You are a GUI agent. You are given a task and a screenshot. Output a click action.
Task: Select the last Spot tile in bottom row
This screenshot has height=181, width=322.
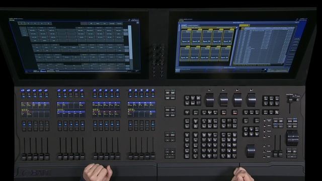[x=225, y=53]
